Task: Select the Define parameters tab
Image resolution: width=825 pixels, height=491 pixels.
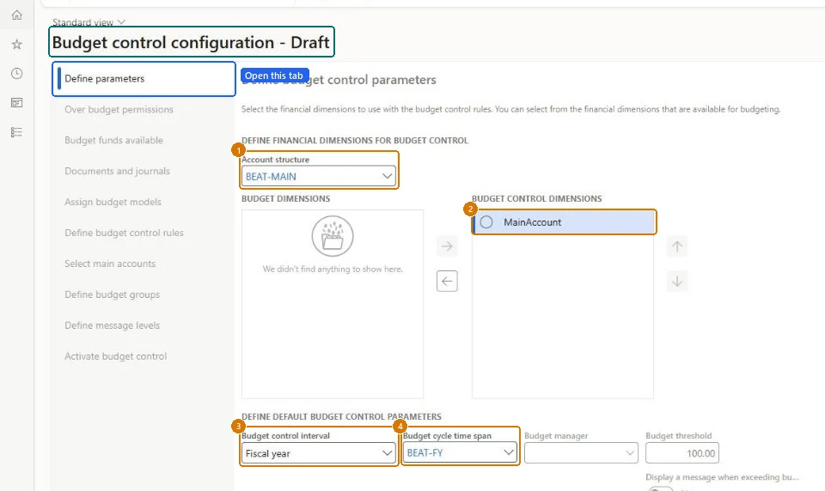Action: 144,79
